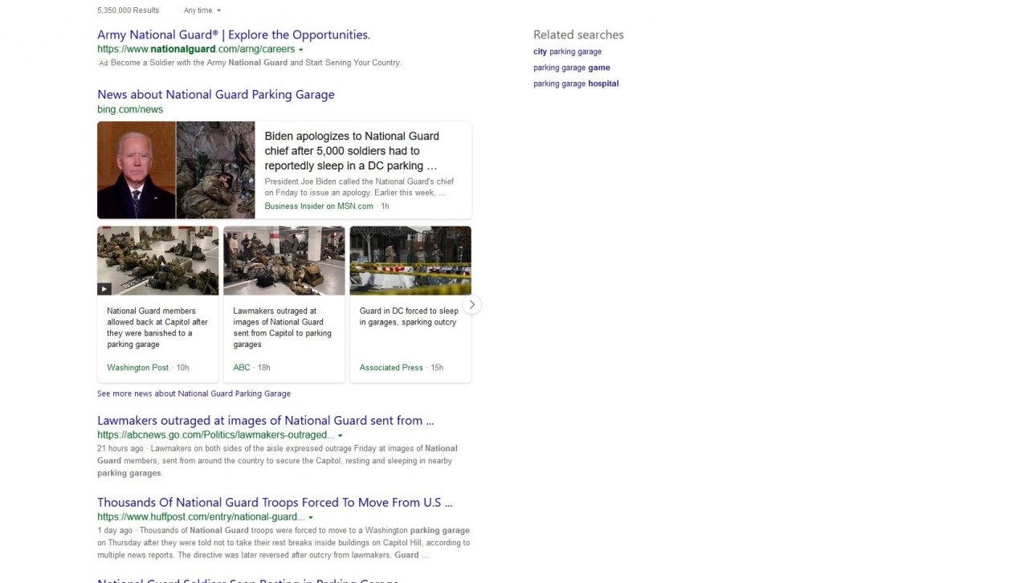Click the Biden news story thumbnail image

click(x=175, y=169)
